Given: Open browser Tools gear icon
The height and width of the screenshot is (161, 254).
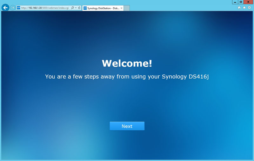Looking at the screenshot, I should pos(250,8).
